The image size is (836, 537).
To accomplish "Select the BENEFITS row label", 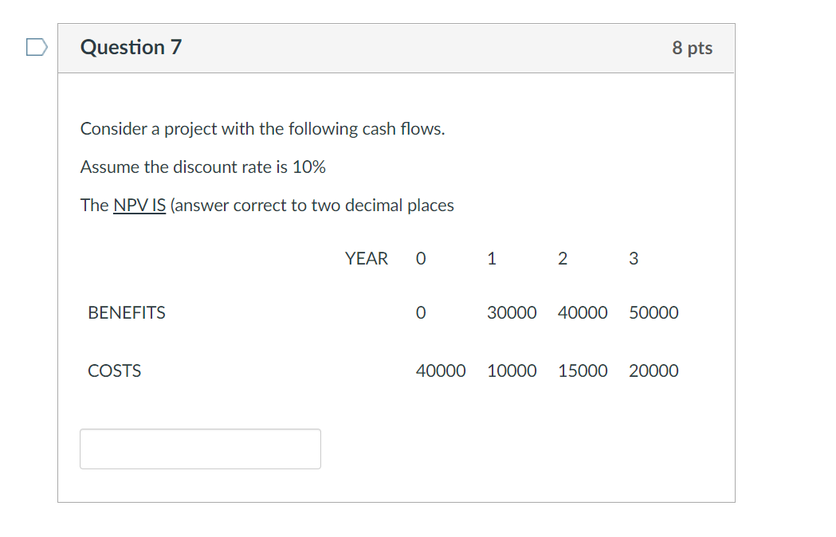I will coord(126,312).
